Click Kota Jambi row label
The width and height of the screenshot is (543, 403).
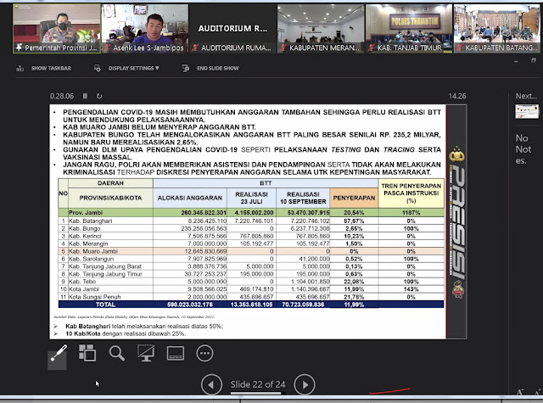pyautogui.click(x=84, y=289)
